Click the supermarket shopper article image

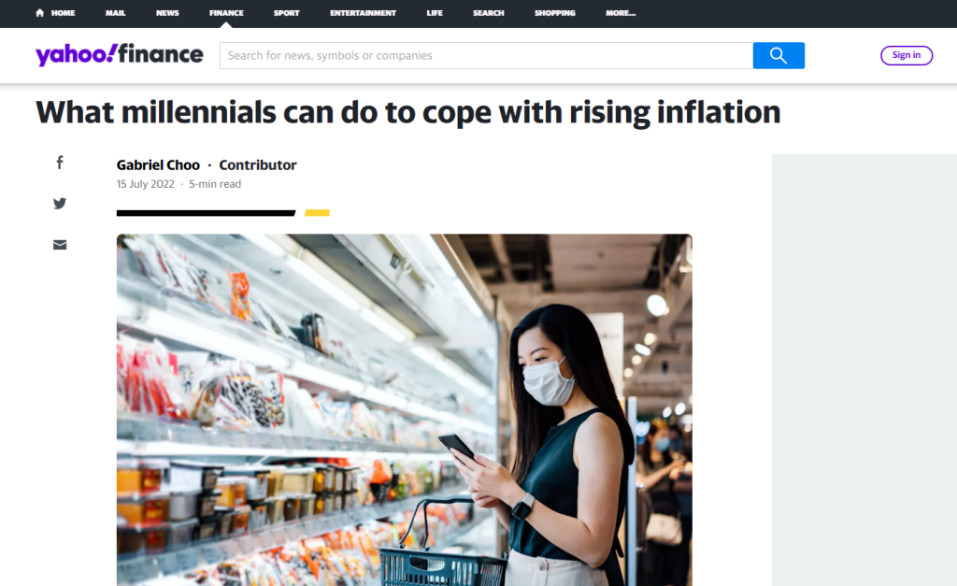tap(405, 409)
